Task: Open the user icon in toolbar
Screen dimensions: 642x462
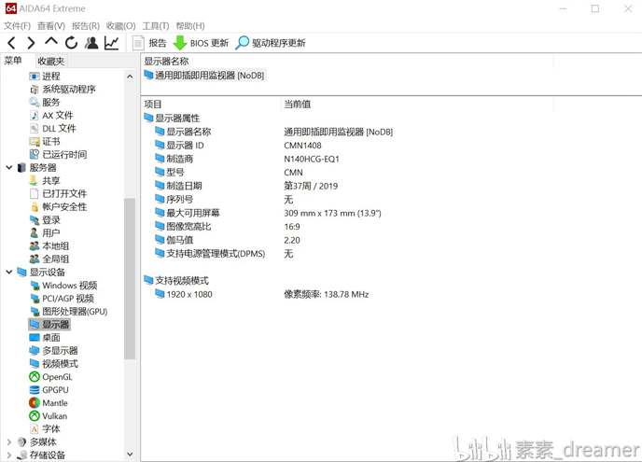Action: click(x=91, y=43)
